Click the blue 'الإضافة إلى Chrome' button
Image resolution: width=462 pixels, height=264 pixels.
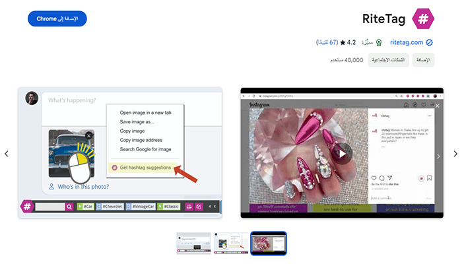57,18
